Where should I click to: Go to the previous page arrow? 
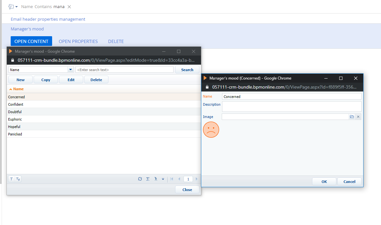click(179, 179)
